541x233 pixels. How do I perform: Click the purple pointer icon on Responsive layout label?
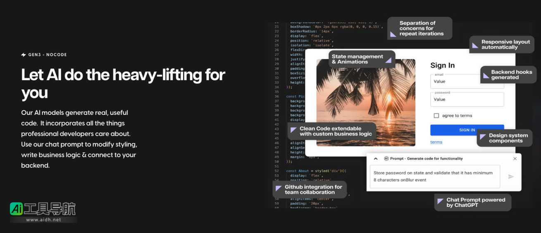(476, 45)
